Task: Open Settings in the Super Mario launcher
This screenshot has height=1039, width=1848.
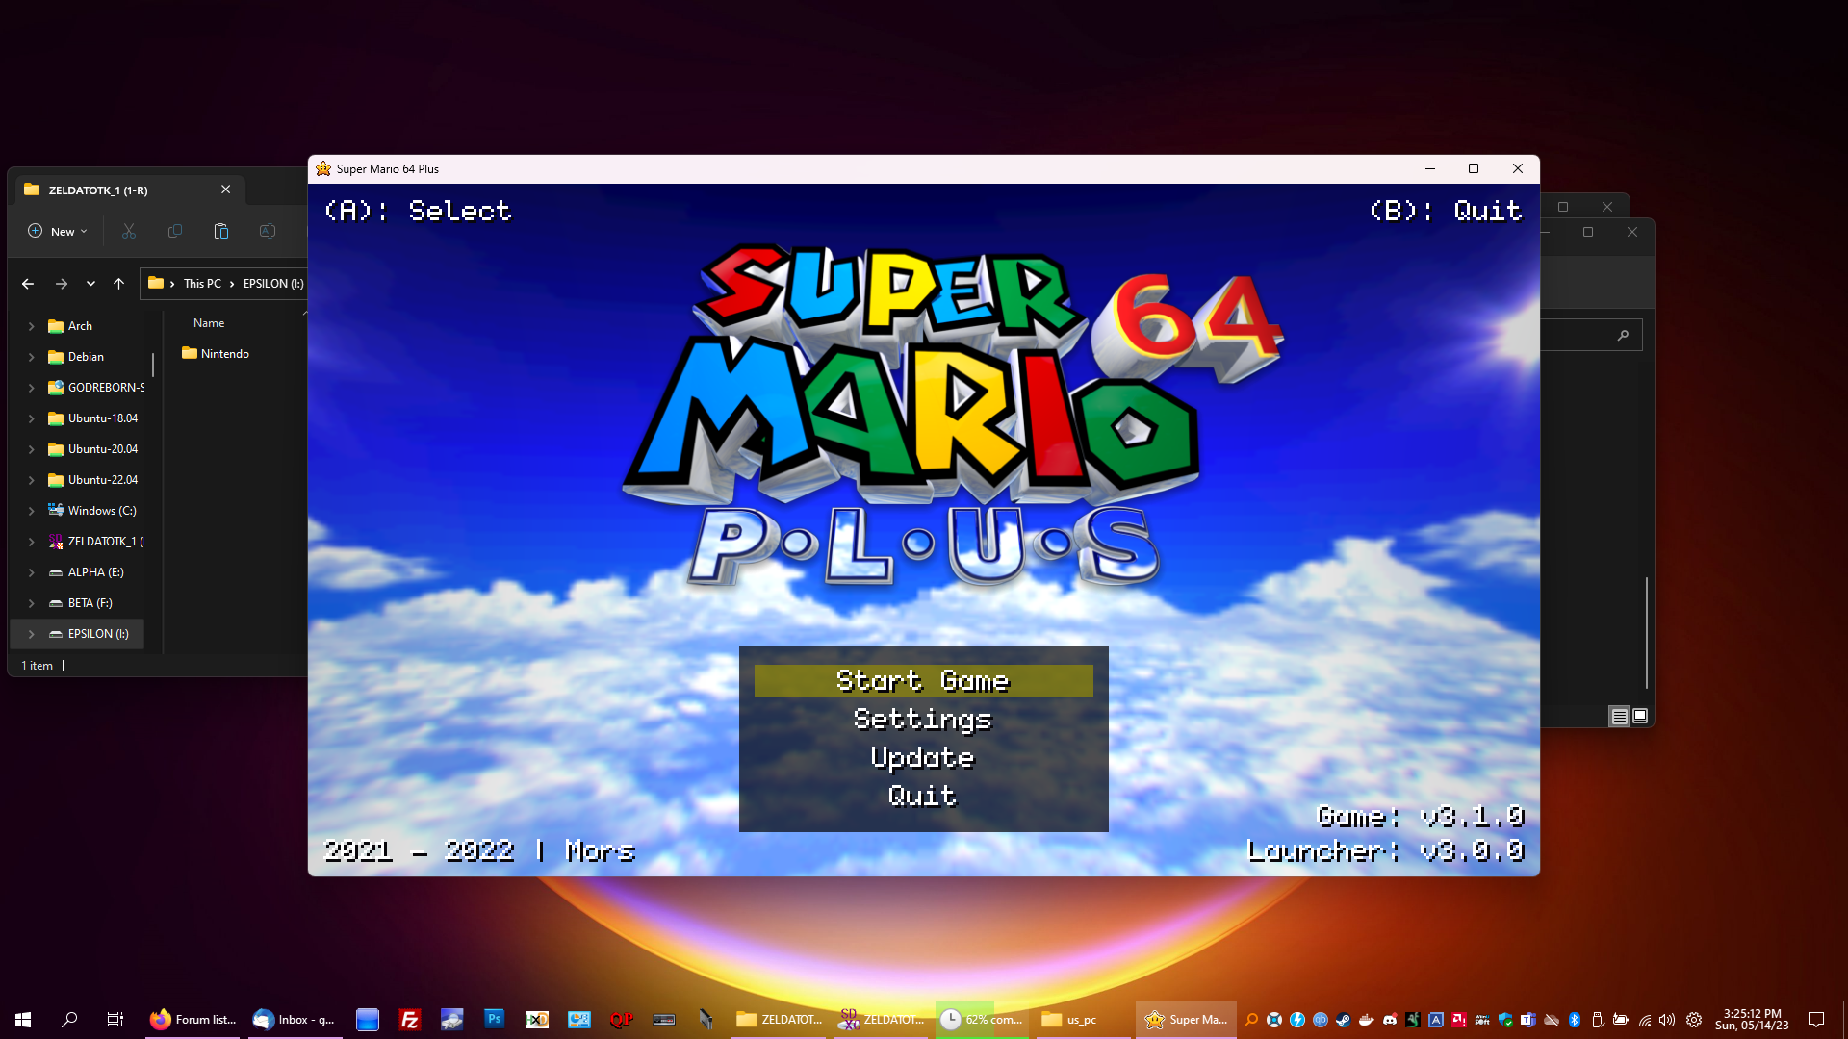Action: point(923,720)
